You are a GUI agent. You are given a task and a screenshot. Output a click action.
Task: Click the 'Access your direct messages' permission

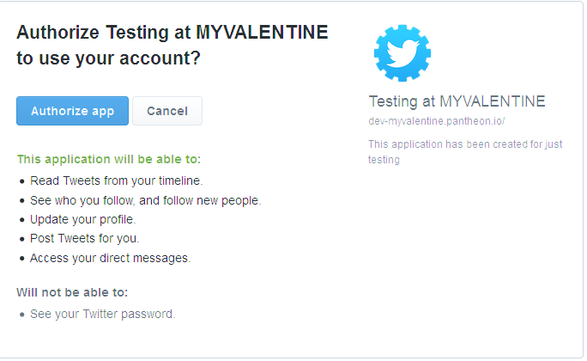point(111,258)
